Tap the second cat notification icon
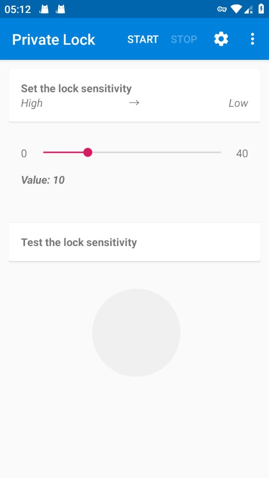The width and height of the screenshot is (269, 478). click(60, 9)
